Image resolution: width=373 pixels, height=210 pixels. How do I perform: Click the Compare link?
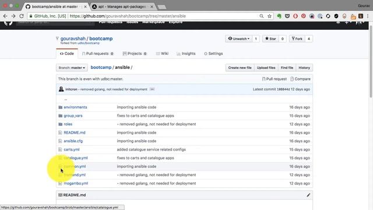[x=300, y=79]
